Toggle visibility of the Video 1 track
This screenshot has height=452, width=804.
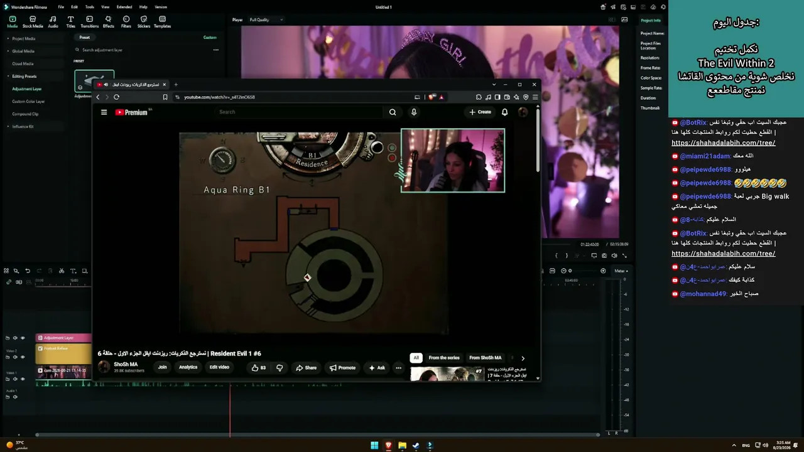click(23, 379)
